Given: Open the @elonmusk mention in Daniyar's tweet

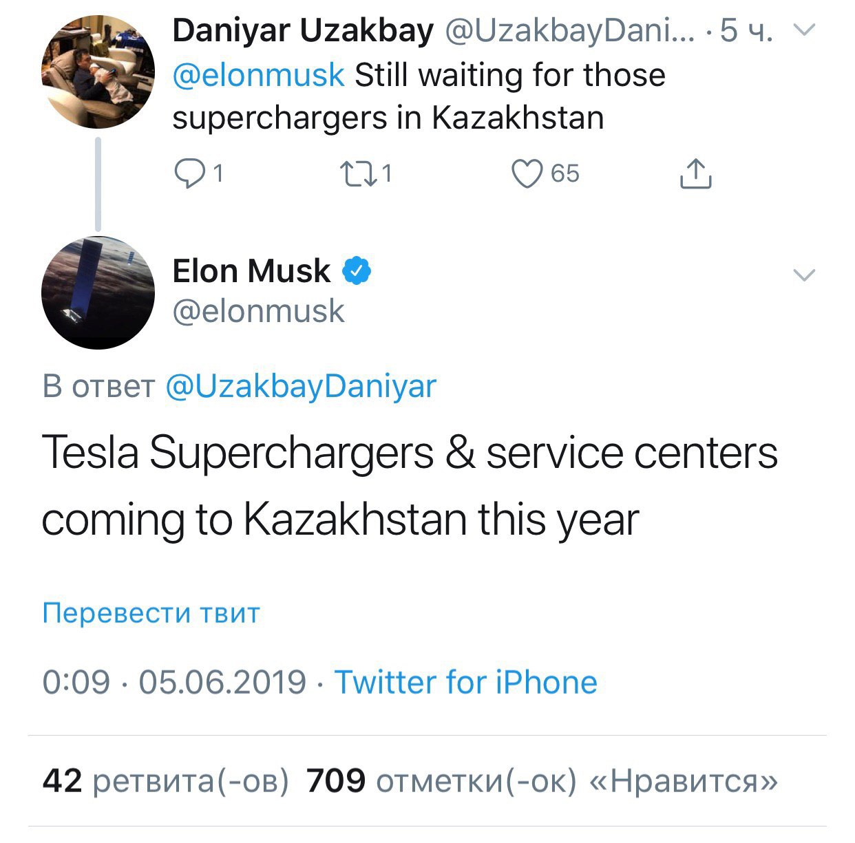Looking at the screenshot, I should (258, 75).
